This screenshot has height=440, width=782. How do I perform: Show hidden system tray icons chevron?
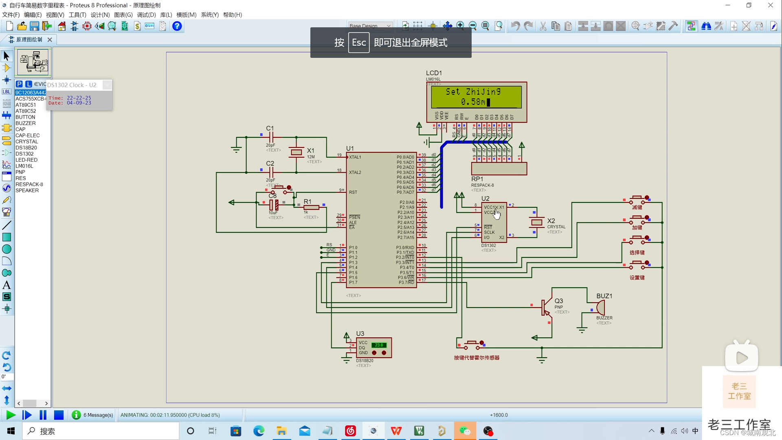point(651,431)
